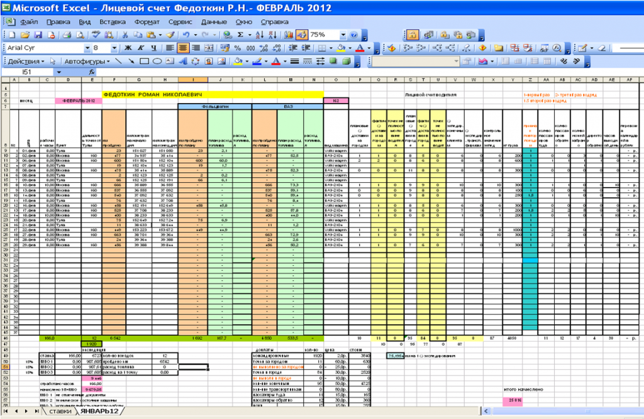Toggle Protect Sheet lock button
The width and height of the screenshot is (644, 419).
[x=413, y=35]
